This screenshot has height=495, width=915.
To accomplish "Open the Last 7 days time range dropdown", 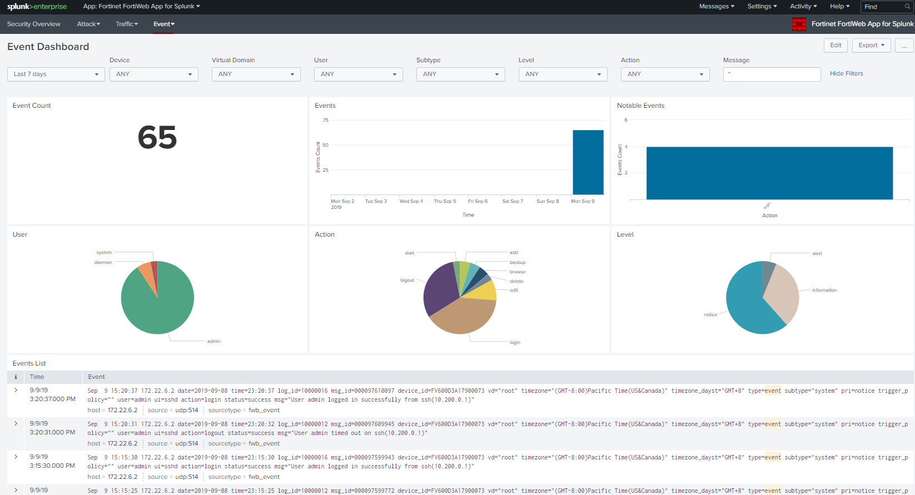I will point(56,74).
